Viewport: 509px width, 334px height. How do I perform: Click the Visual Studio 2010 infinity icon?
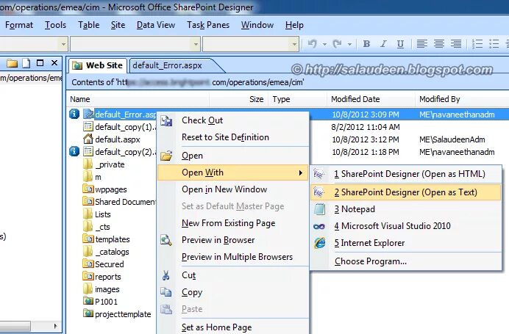point(319,226)
